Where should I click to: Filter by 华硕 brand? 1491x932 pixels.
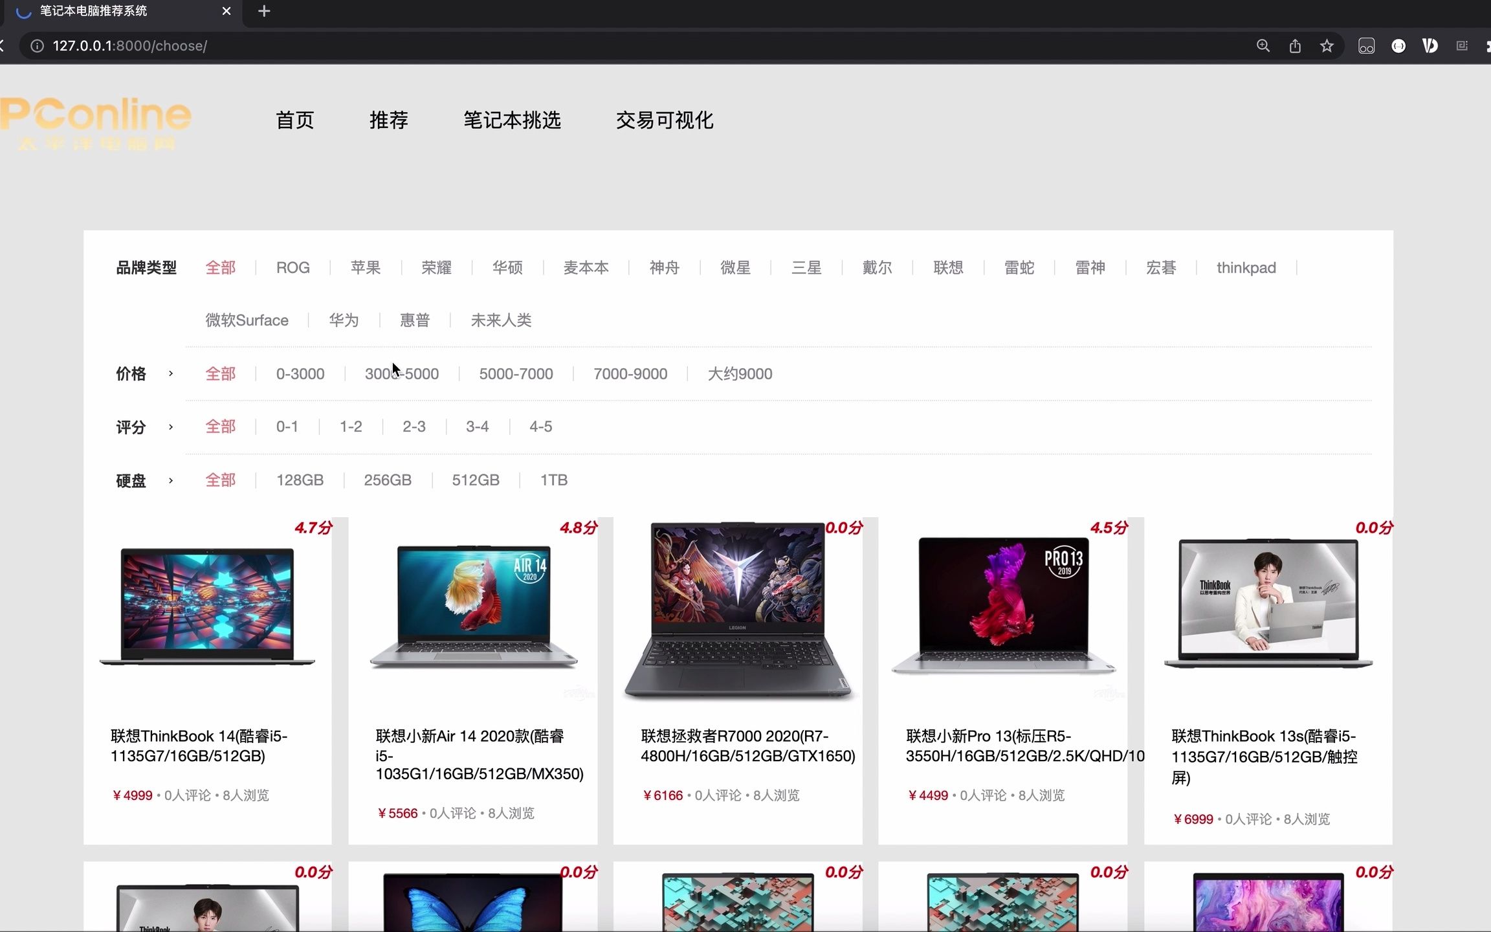[507, 268]
